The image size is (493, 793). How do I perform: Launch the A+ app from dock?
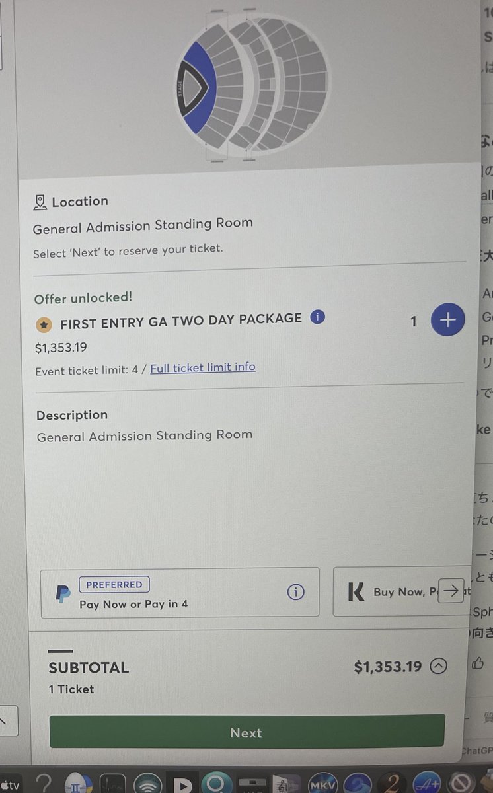coord(426,784)
